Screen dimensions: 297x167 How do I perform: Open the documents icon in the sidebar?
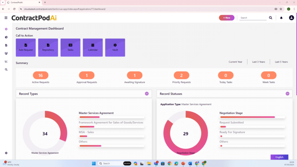[x=6, y=45]
